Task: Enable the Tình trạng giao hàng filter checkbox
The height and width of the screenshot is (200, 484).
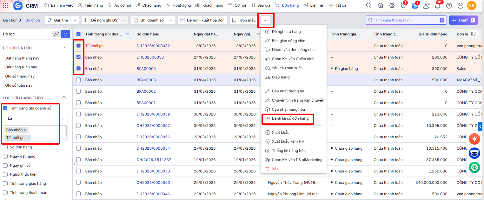Action: pos(5,184)
